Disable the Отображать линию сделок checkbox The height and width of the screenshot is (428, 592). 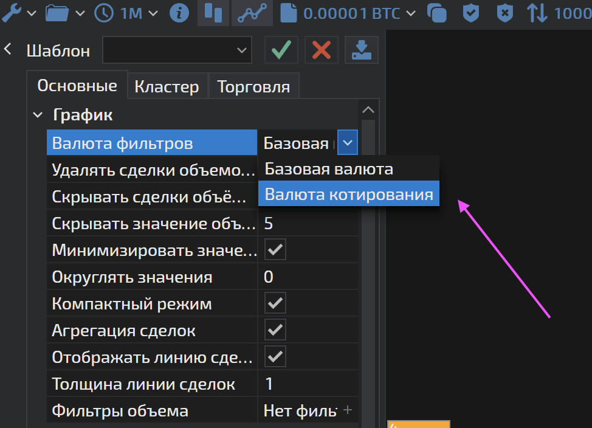[x=275, y=357]
